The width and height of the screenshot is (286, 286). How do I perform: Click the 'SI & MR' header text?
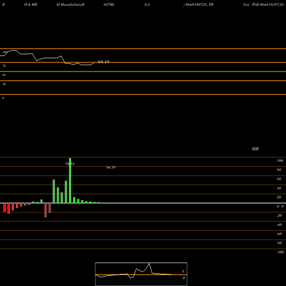click(30, 5)
